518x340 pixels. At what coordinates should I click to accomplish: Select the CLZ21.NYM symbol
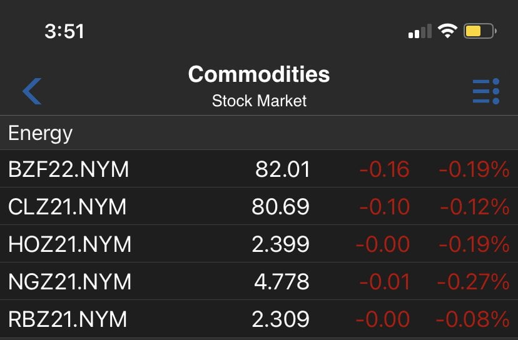(x=68, y=207)
